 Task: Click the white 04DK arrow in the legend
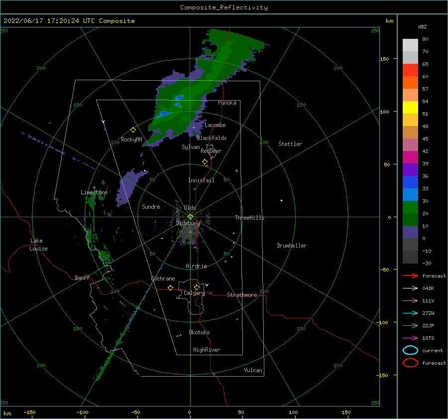410,288
